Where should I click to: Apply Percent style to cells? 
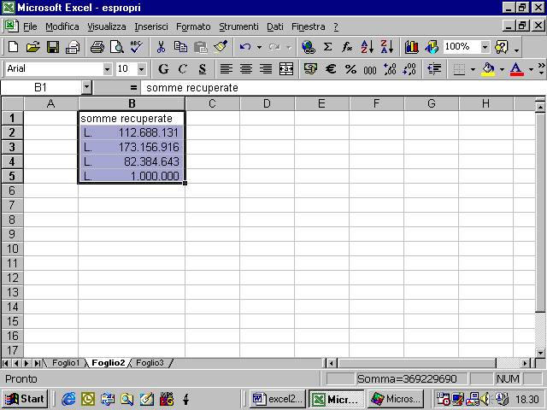(350, 68)
